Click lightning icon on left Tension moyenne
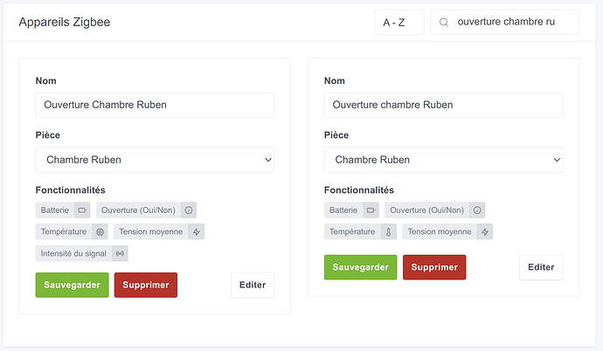 click(x=196, y=231)
